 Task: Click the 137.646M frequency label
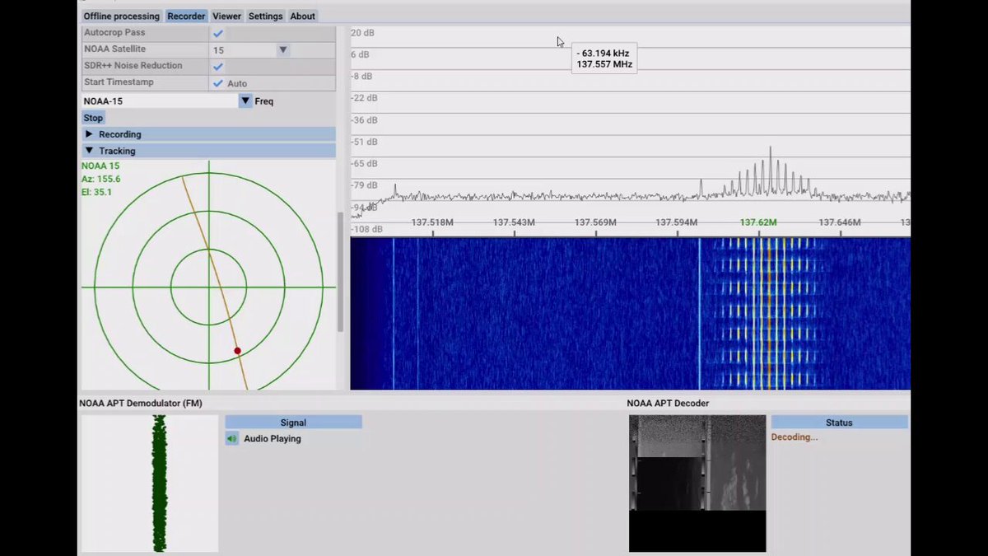tap(840, 222)
